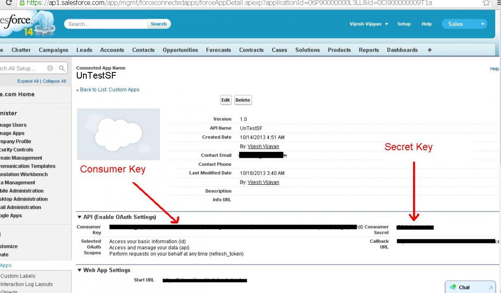Click the Delete button for UnTestSF
Screen dimensions: 501x293
click(243, 100)
